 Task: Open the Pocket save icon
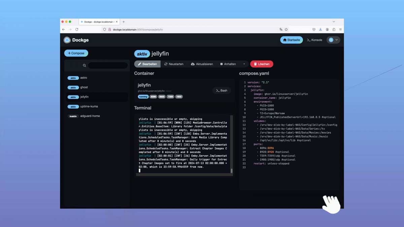click(314, 30)
